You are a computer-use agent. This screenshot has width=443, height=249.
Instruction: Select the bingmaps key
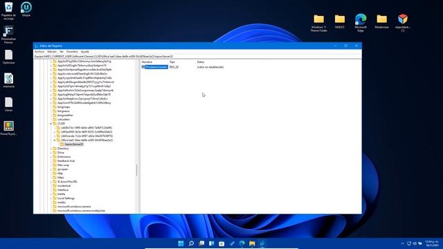(64, 107)
